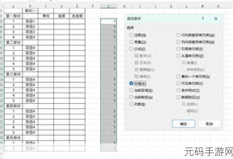The image size is (233, 159).
Task: Toggle the 逻辑值(G) checkbox
Action: click(145, 70)
